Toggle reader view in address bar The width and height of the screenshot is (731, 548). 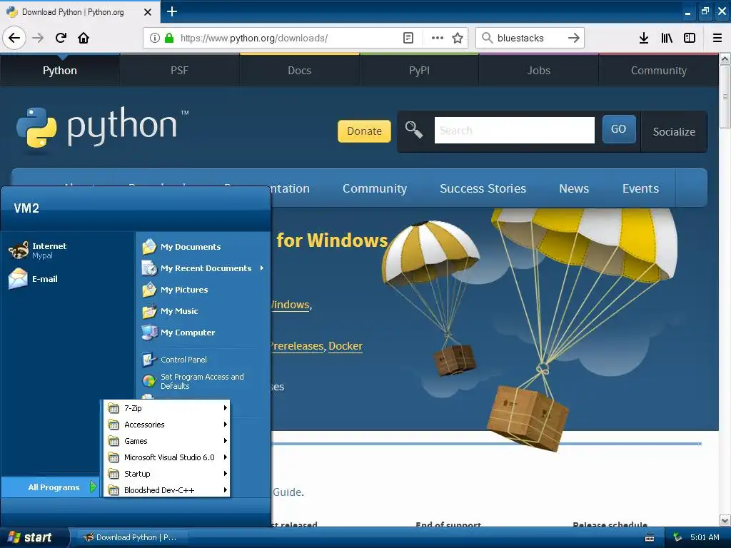408,38
